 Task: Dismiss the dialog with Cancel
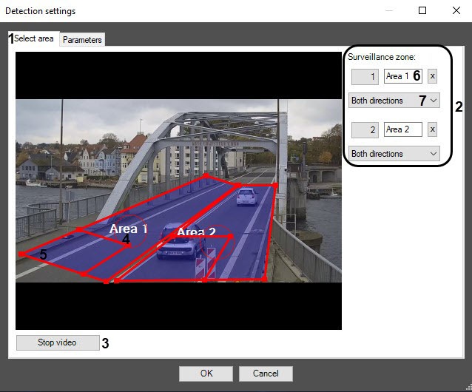[266, 374]
